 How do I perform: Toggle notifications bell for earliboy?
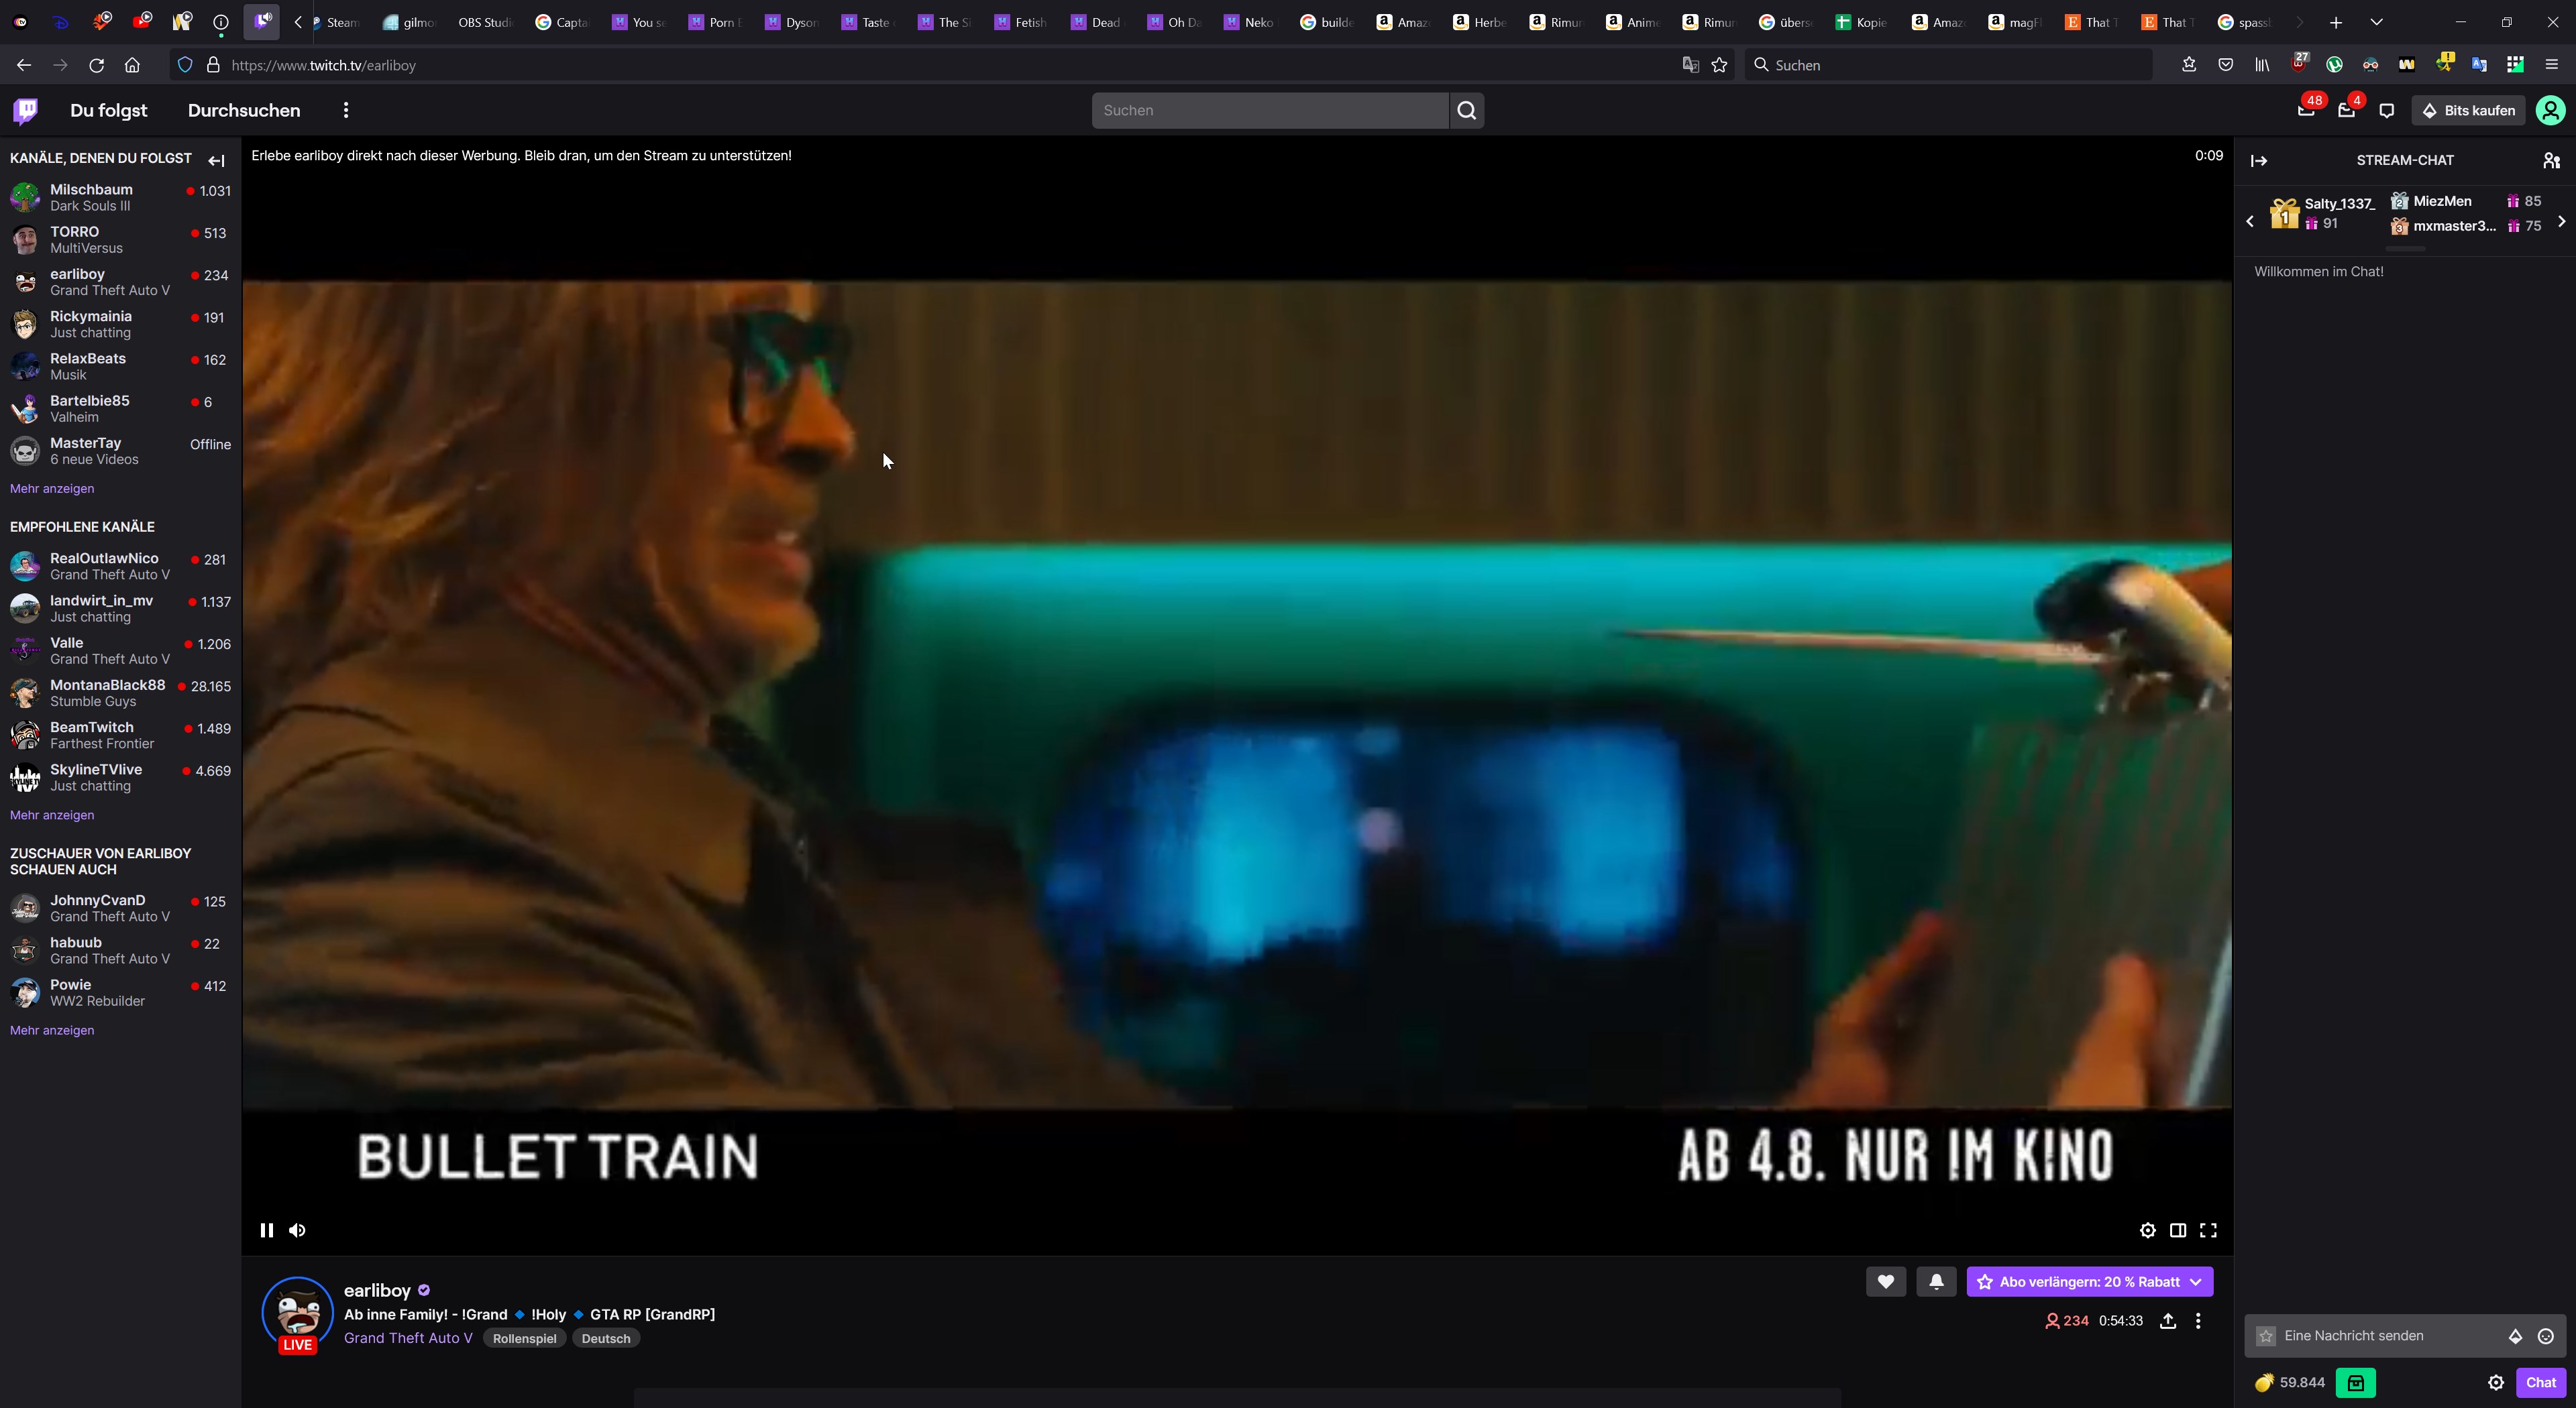1936,1282
